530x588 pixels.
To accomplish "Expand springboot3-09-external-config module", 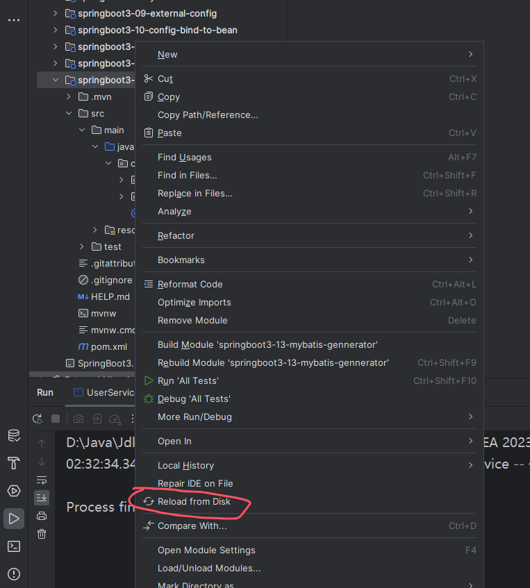I will (56, 13).
